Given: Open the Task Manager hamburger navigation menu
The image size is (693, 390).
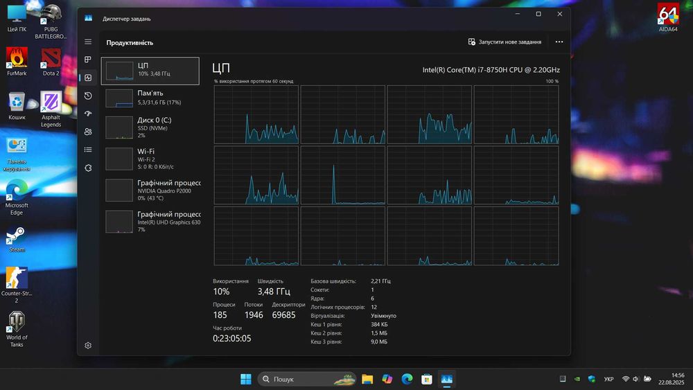Looking at the screenshot, I should click(88, 42).
